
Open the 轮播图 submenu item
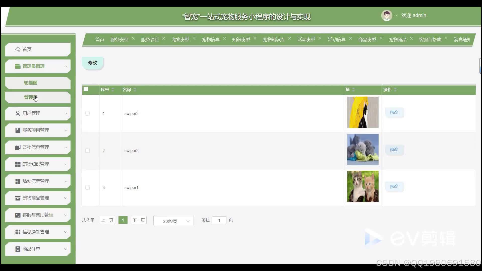31,83
